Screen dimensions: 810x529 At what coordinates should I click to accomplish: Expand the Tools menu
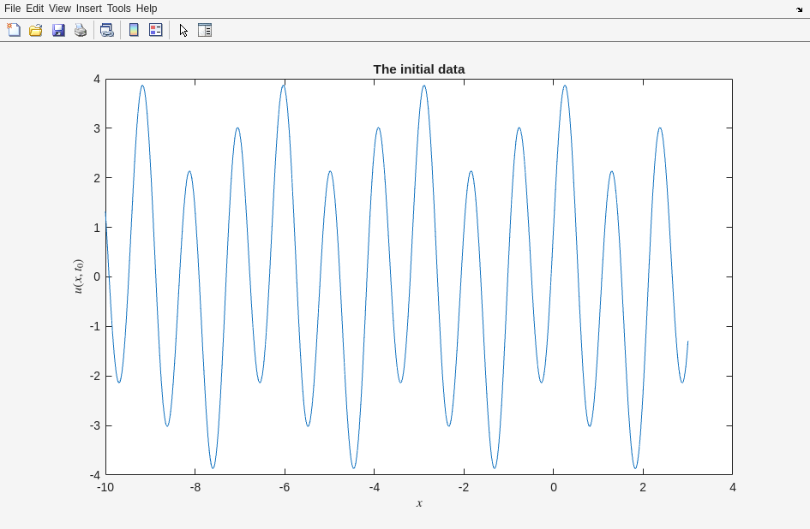tap(119, 9)
